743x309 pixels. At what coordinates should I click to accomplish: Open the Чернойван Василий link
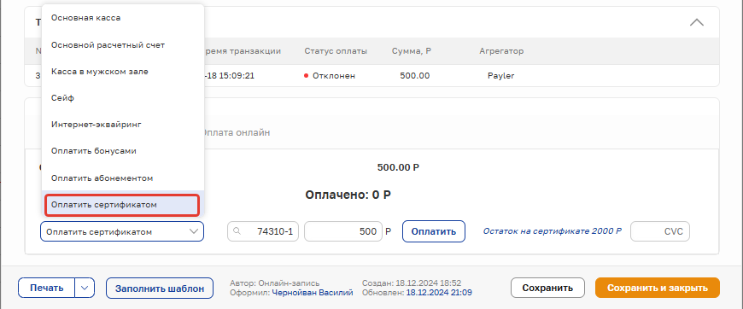click(x=313, y=293)
